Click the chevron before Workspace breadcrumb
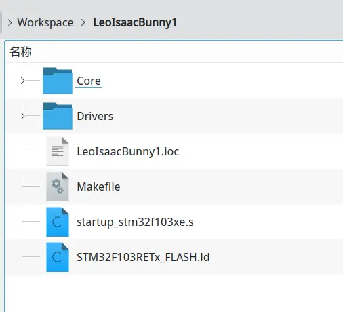 [x=9, y=22]
